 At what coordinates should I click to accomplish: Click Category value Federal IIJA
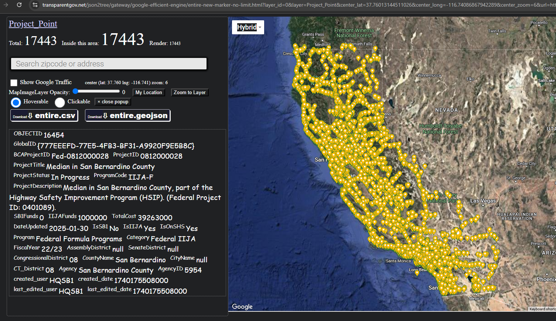(x=173, y=239)
